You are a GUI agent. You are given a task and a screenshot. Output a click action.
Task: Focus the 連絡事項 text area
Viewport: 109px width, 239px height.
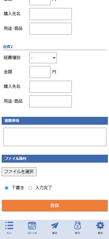tap(55, 137)
